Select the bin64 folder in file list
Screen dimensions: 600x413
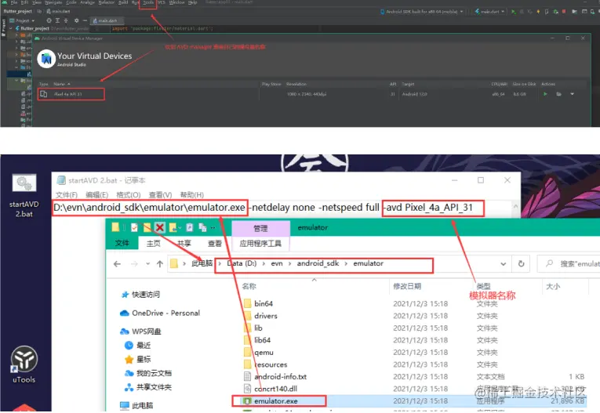pyautogui.click(x=258, y=303)
